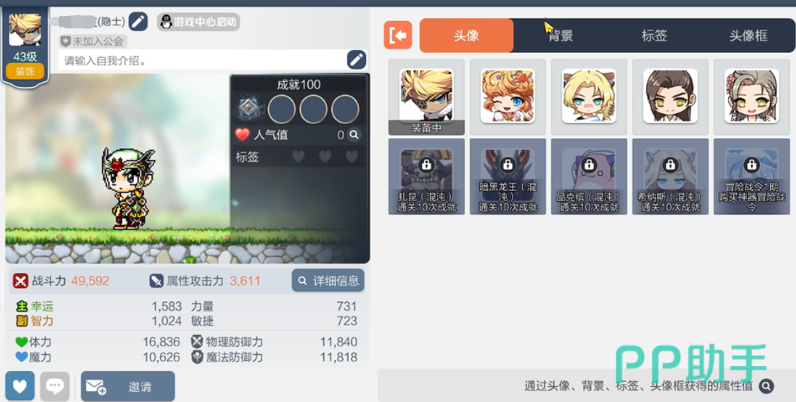Click magnifier icon beside 属性值 info text
796x402 pixels.
[767, 386]
